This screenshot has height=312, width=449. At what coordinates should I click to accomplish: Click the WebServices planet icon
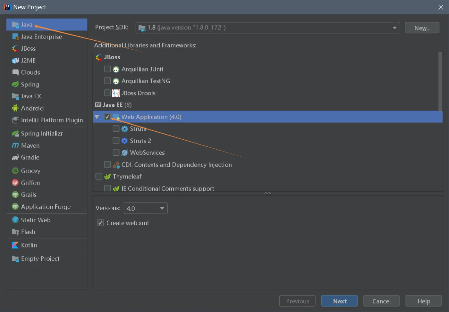(124, 153)
